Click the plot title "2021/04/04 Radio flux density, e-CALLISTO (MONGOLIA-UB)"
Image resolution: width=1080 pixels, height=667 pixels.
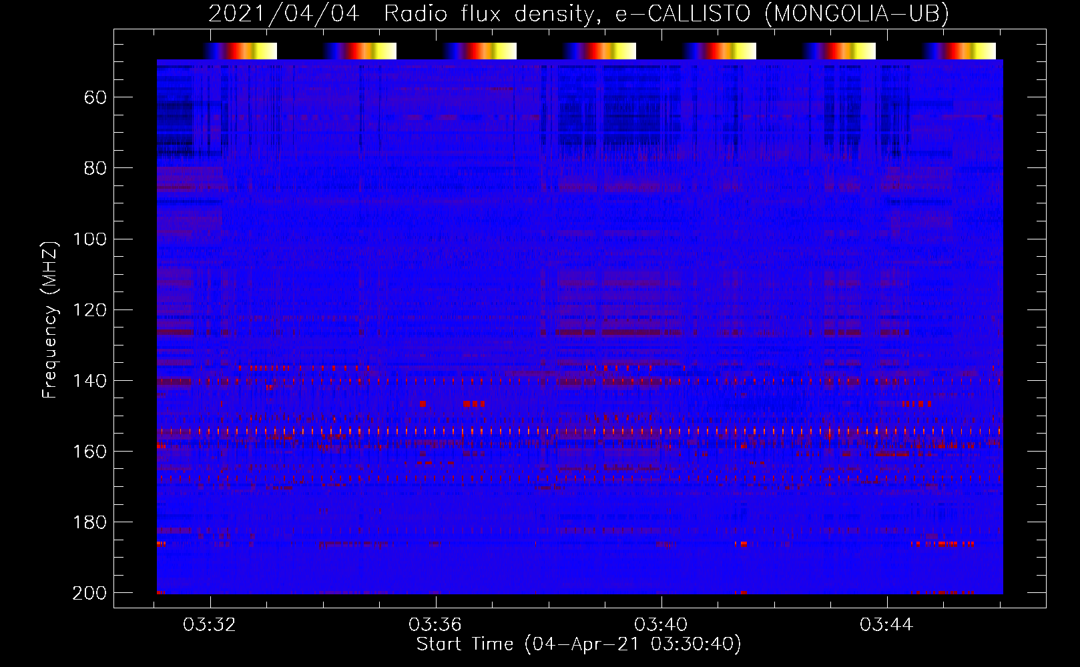click(579, 14)
